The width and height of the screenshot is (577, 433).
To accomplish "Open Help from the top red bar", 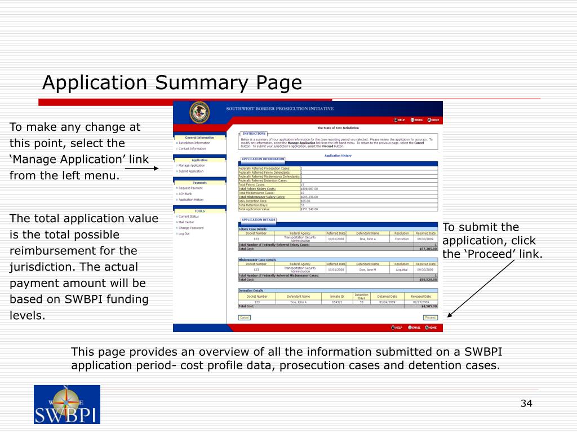I will 400,120.
